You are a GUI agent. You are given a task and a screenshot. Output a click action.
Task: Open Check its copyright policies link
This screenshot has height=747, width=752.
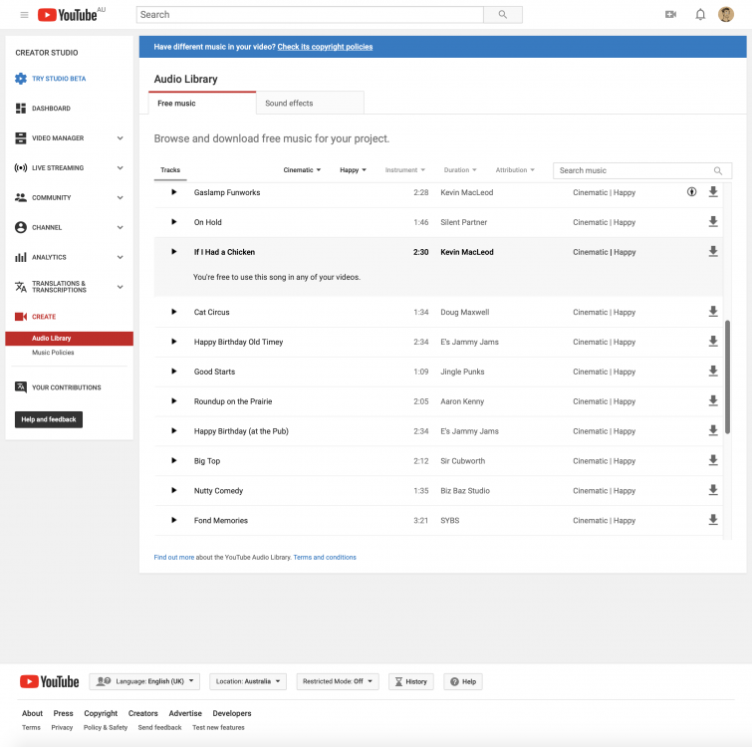325,47
